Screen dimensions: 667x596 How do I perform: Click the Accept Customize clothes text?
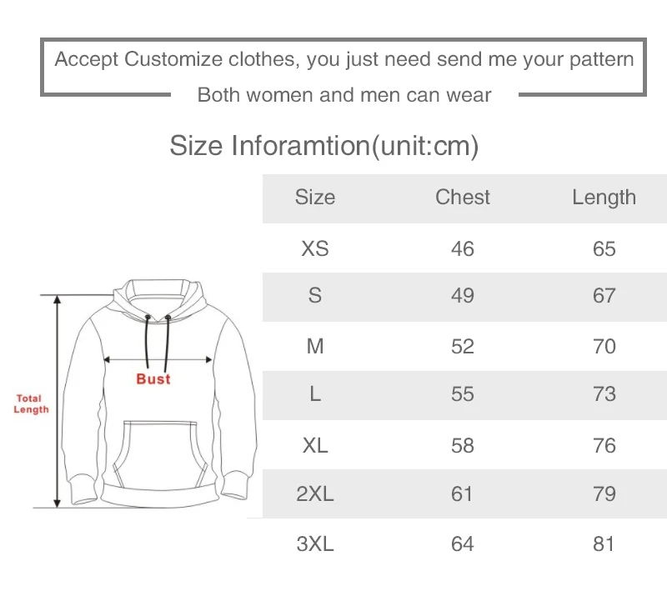(x=344, y=59)
